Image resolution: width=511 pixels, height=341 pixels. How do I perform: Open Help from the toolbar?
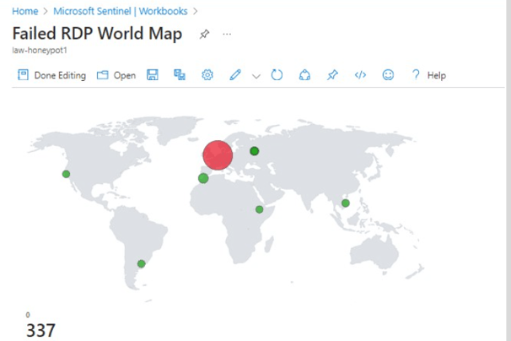pos(429,75)
